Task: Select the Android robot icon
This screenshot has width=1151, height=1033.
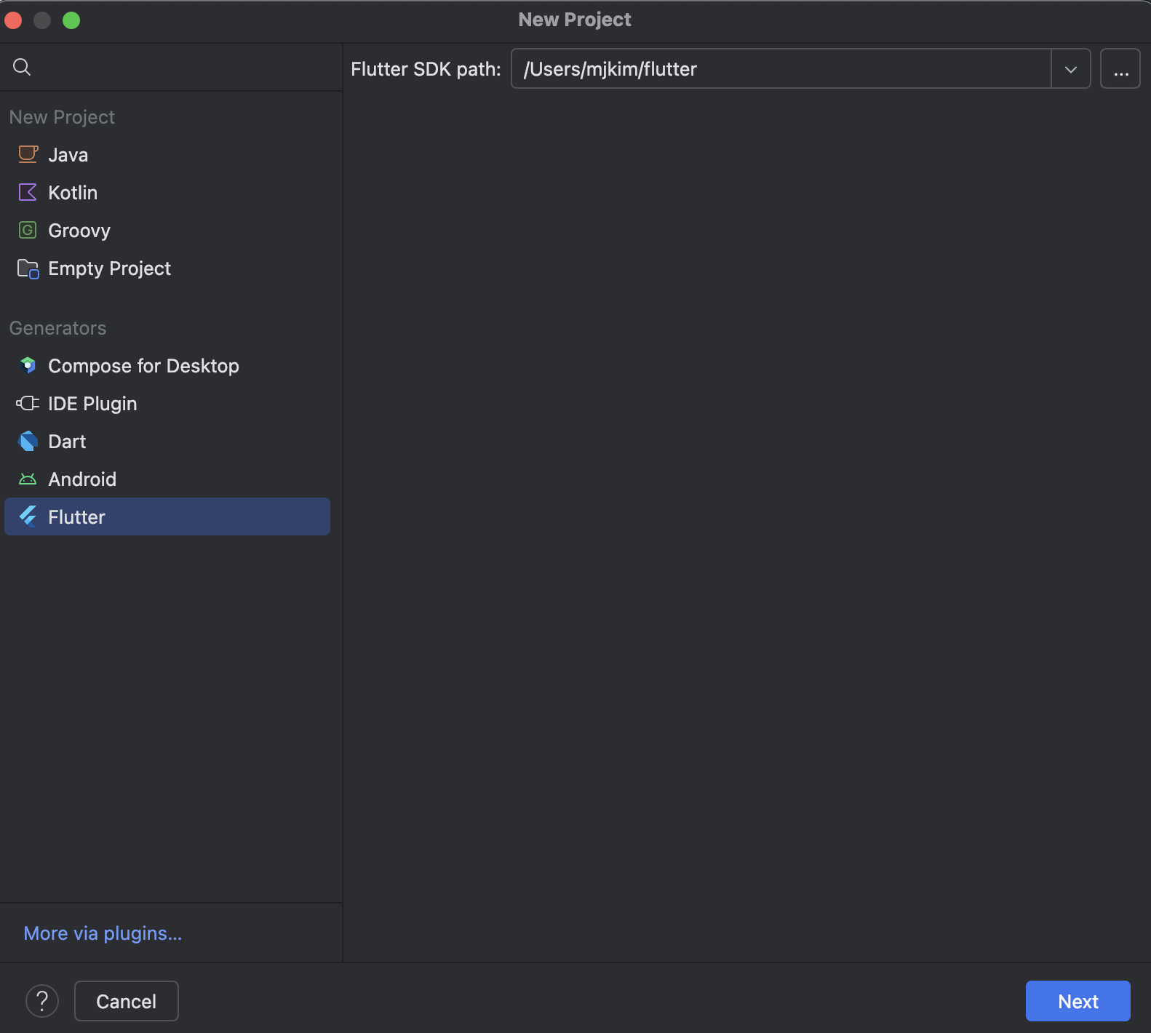Action: click(28, 479)
